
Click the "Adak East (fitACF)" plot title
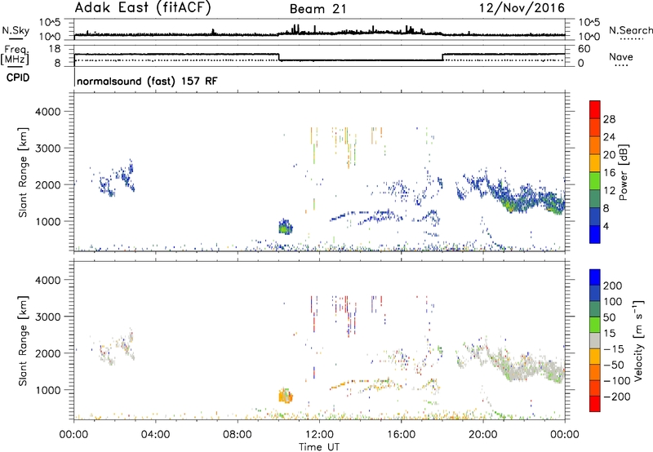pyautogui.click(x=143, y=7)
